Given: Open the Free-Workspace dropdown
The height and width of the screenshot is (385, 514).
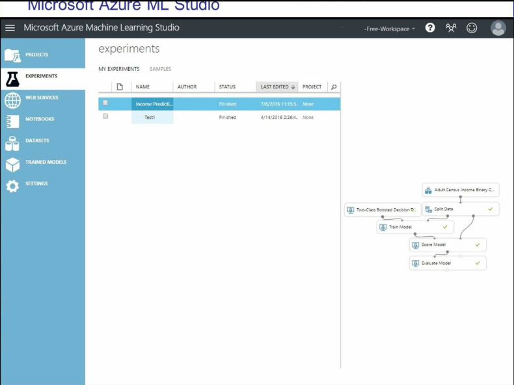Looking at the screenshot, I should [390, 29].
